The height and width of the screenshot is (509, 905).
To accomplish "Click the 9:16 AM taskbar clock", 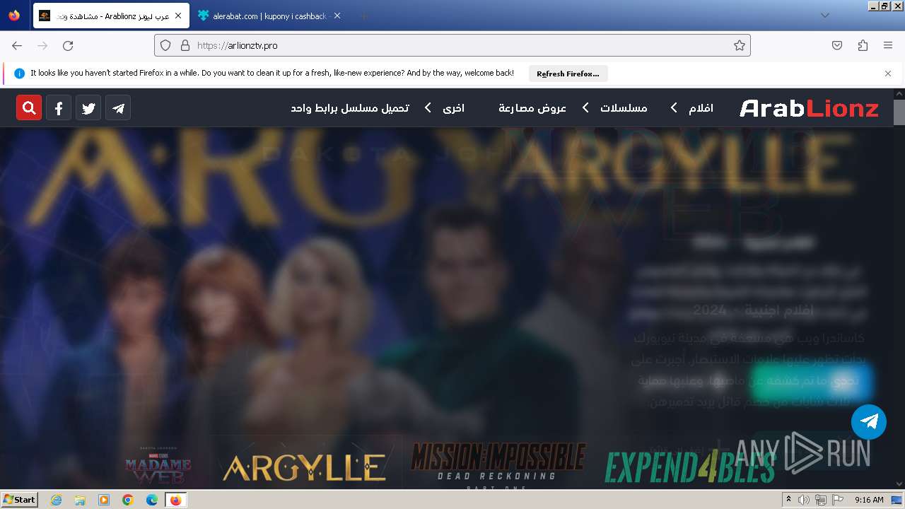I will tap(869, 500).
